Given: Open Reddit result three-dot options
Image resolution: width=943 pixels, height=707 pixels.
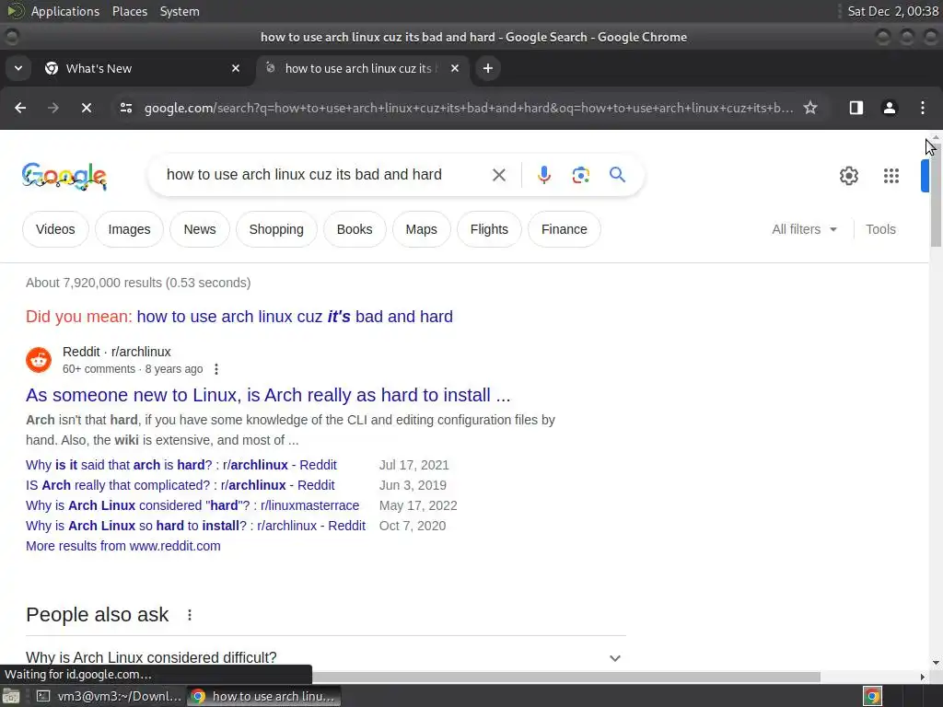Looking at the screenshot, I should (215, 369).
